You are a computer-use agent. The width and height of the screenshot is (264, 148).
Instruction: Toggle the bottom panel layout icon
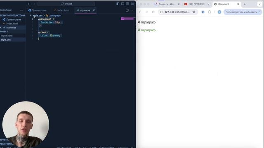pyautogui.click(x=123, y=4)
